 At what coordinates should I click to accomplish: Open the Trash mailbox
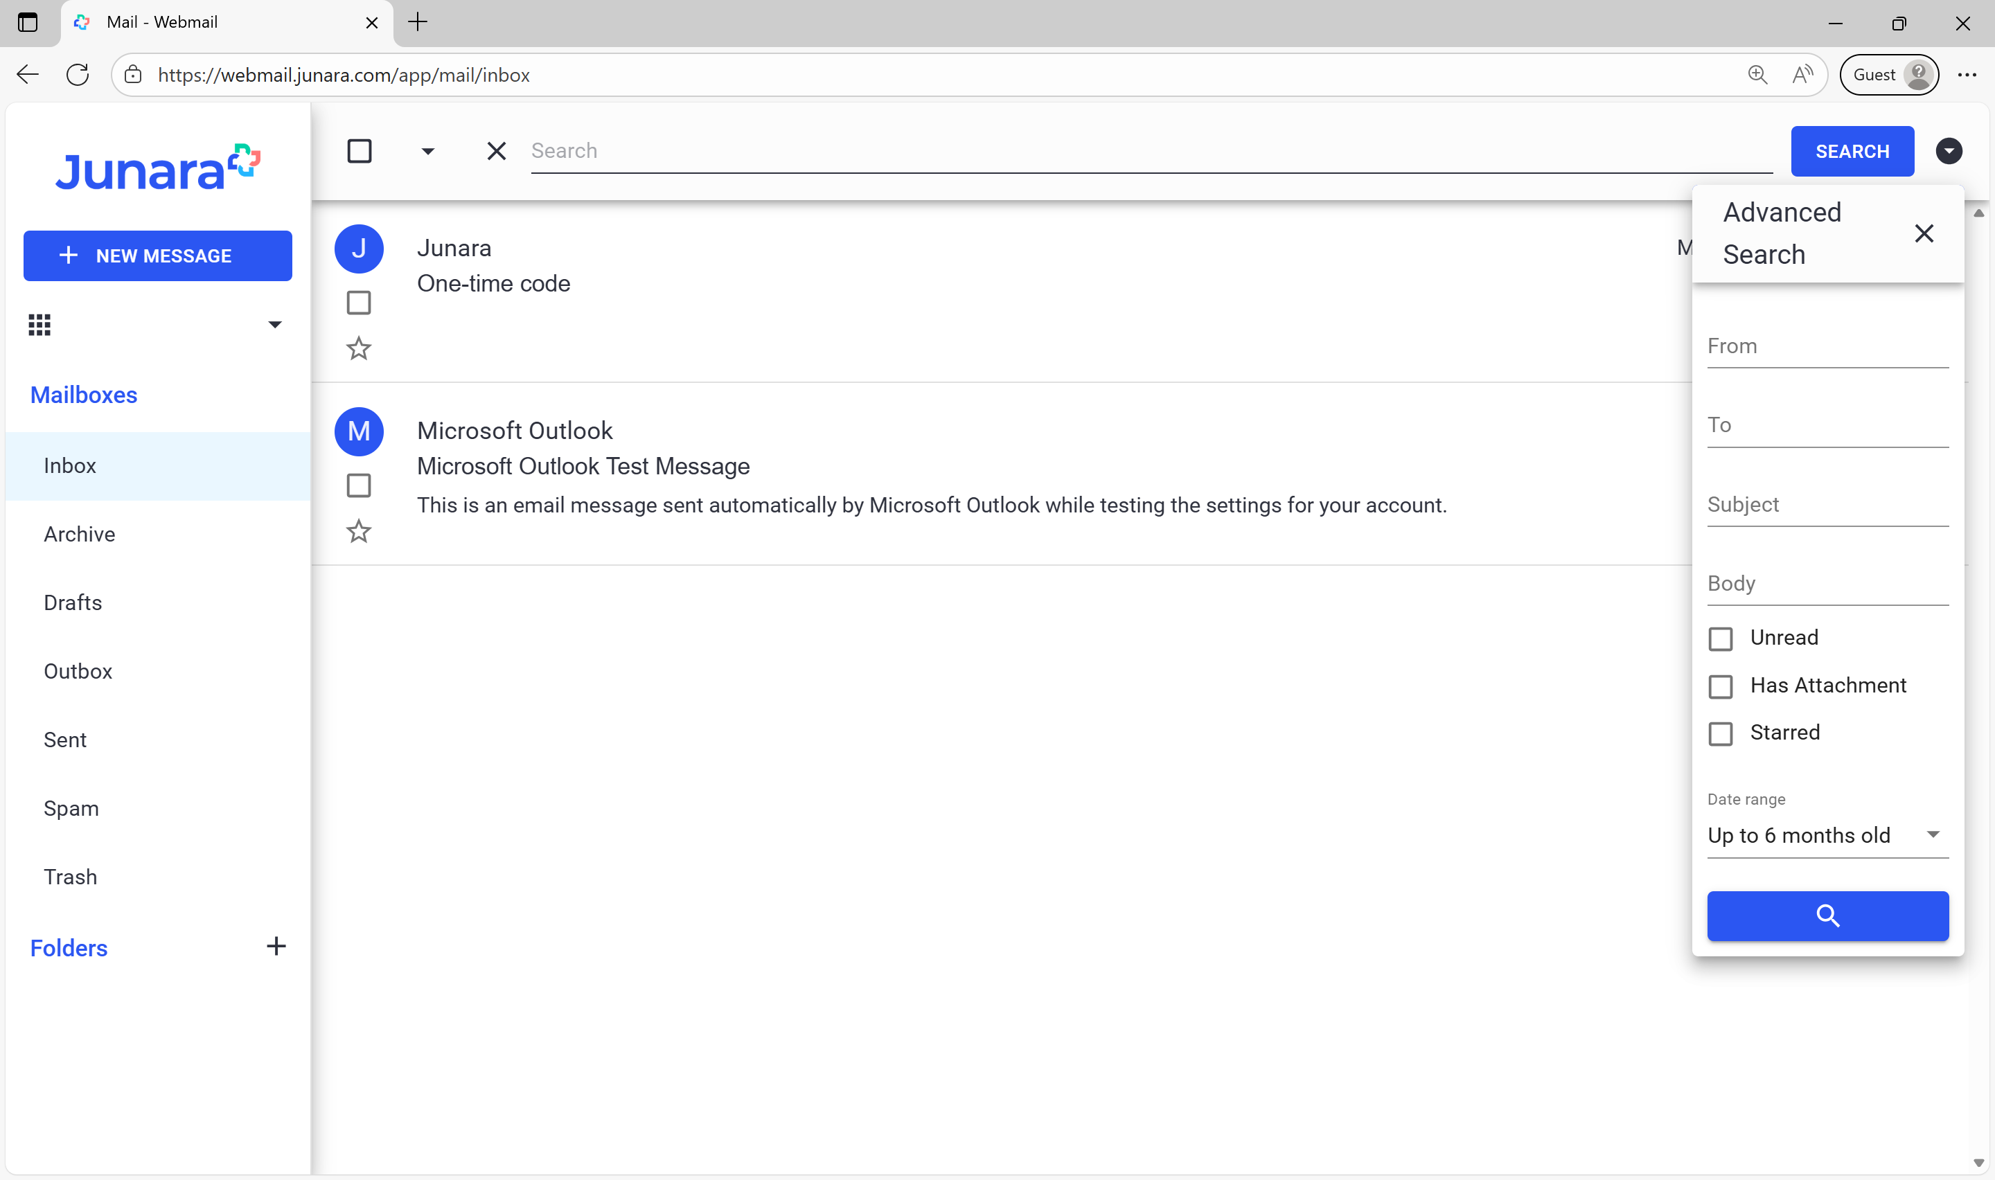coord(157,877)
